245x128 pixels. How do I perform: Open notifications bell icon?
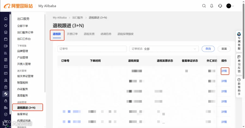[x=212, y=6]
